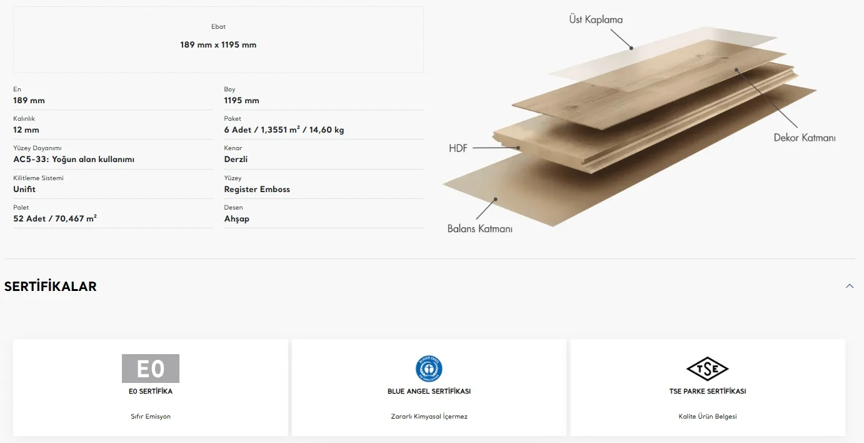Select the Yüzey value Register Emboss
This screenshot has height=443, width=864.
click(257, 189)
